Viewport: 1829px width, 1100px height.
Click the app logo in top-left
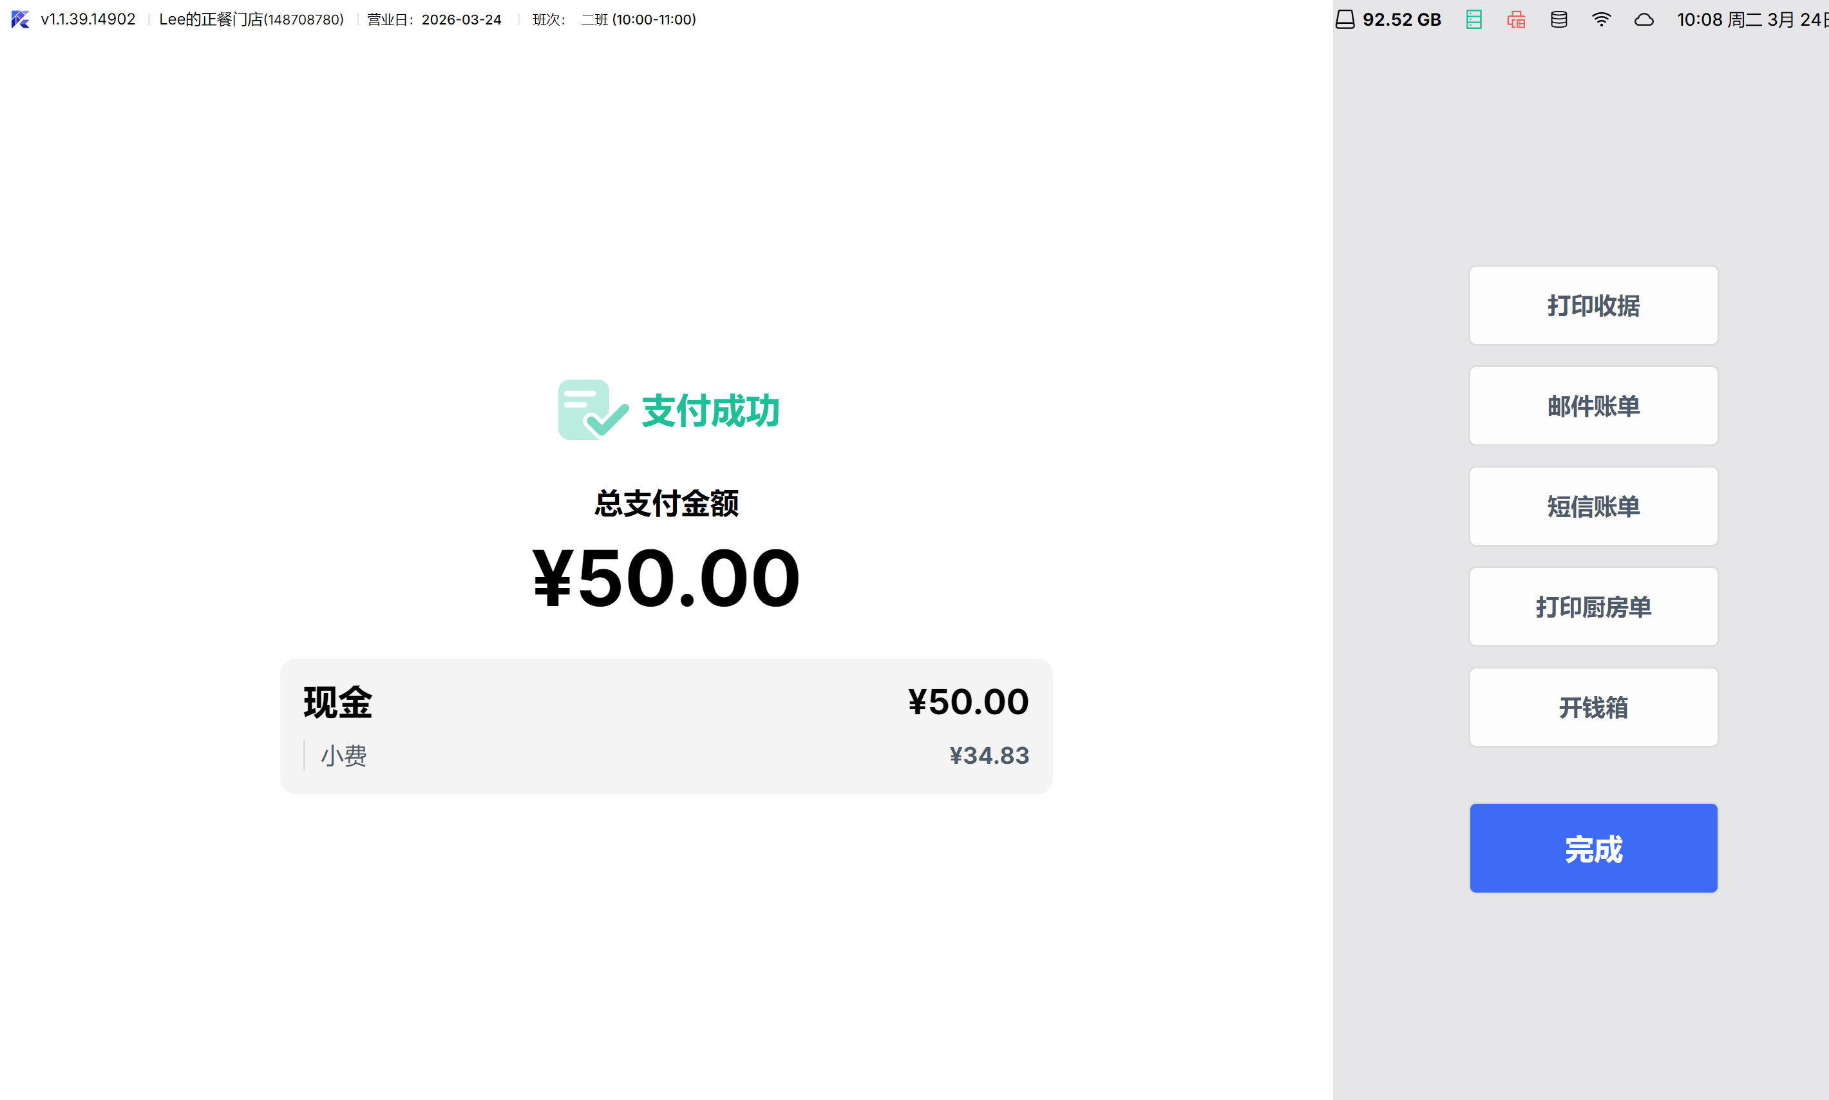pyautogui.click(x=20, y=19)
